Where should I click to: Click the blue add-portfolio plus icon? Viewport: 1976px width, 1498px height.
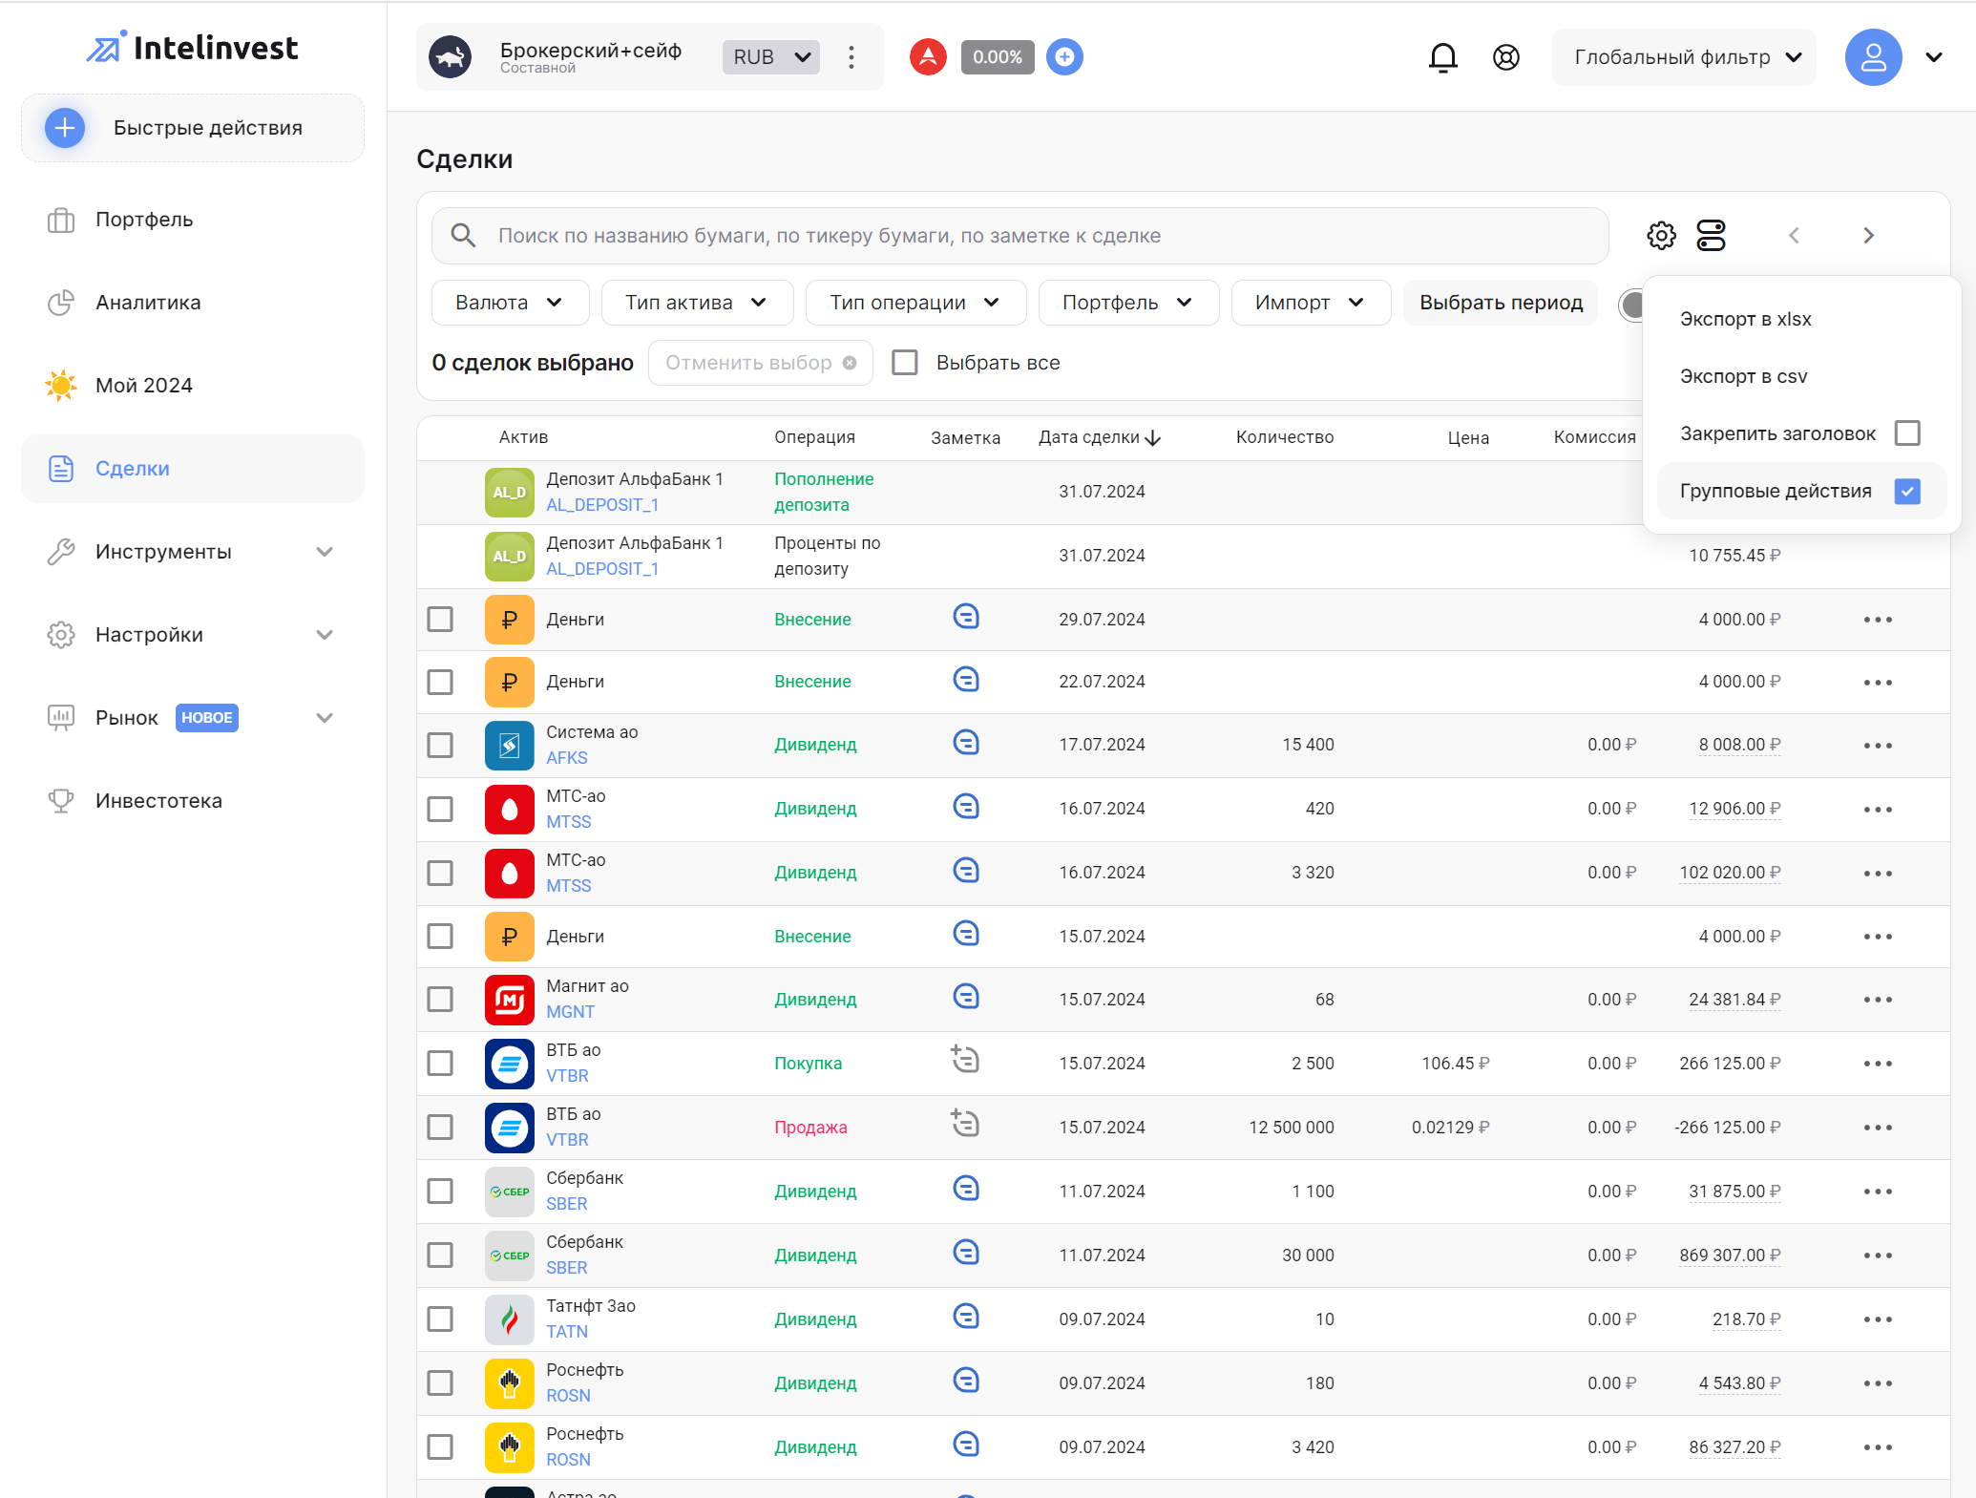(1064, 57)
